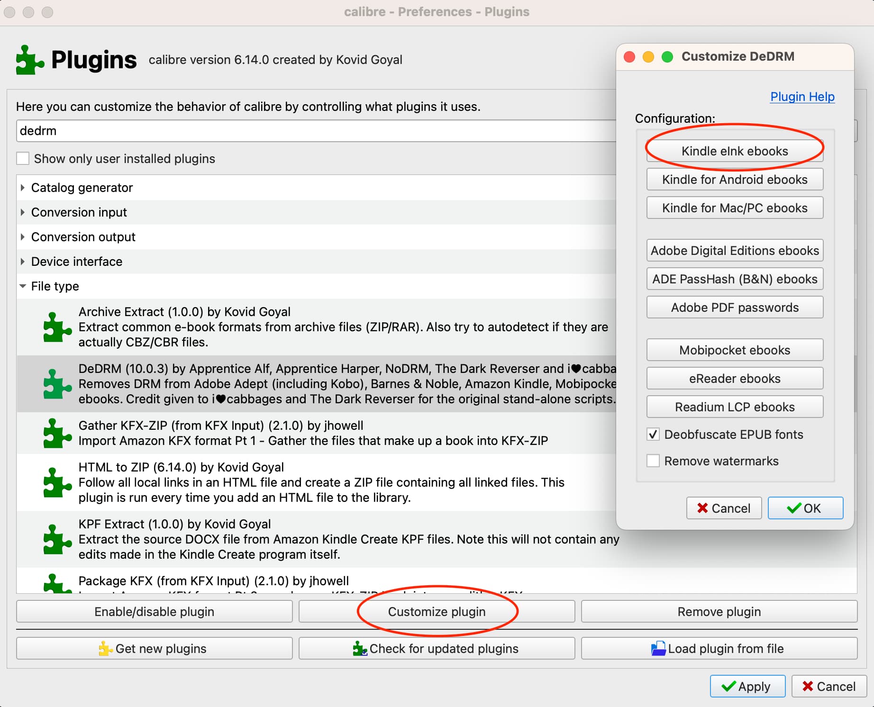The width and height of the screenshot is (874, 707).
Task: Enable Remove watermarks
Action: [653, 461]
